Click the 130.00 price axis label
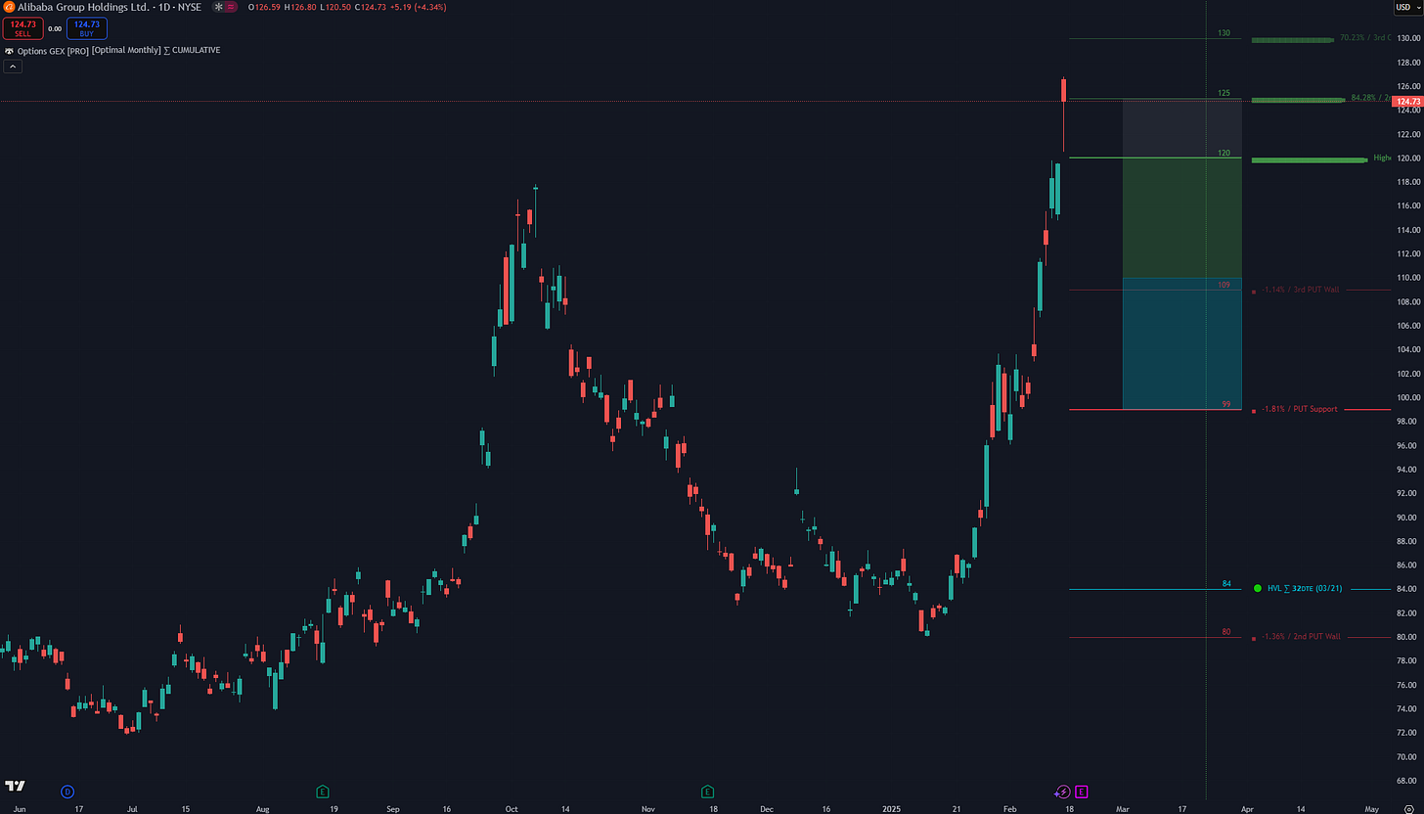 1408,39
